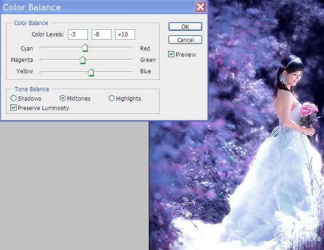Click the Cyan-Red track near the Red end
This screenshot has width=324, height=250.
(x=128, y=48)
